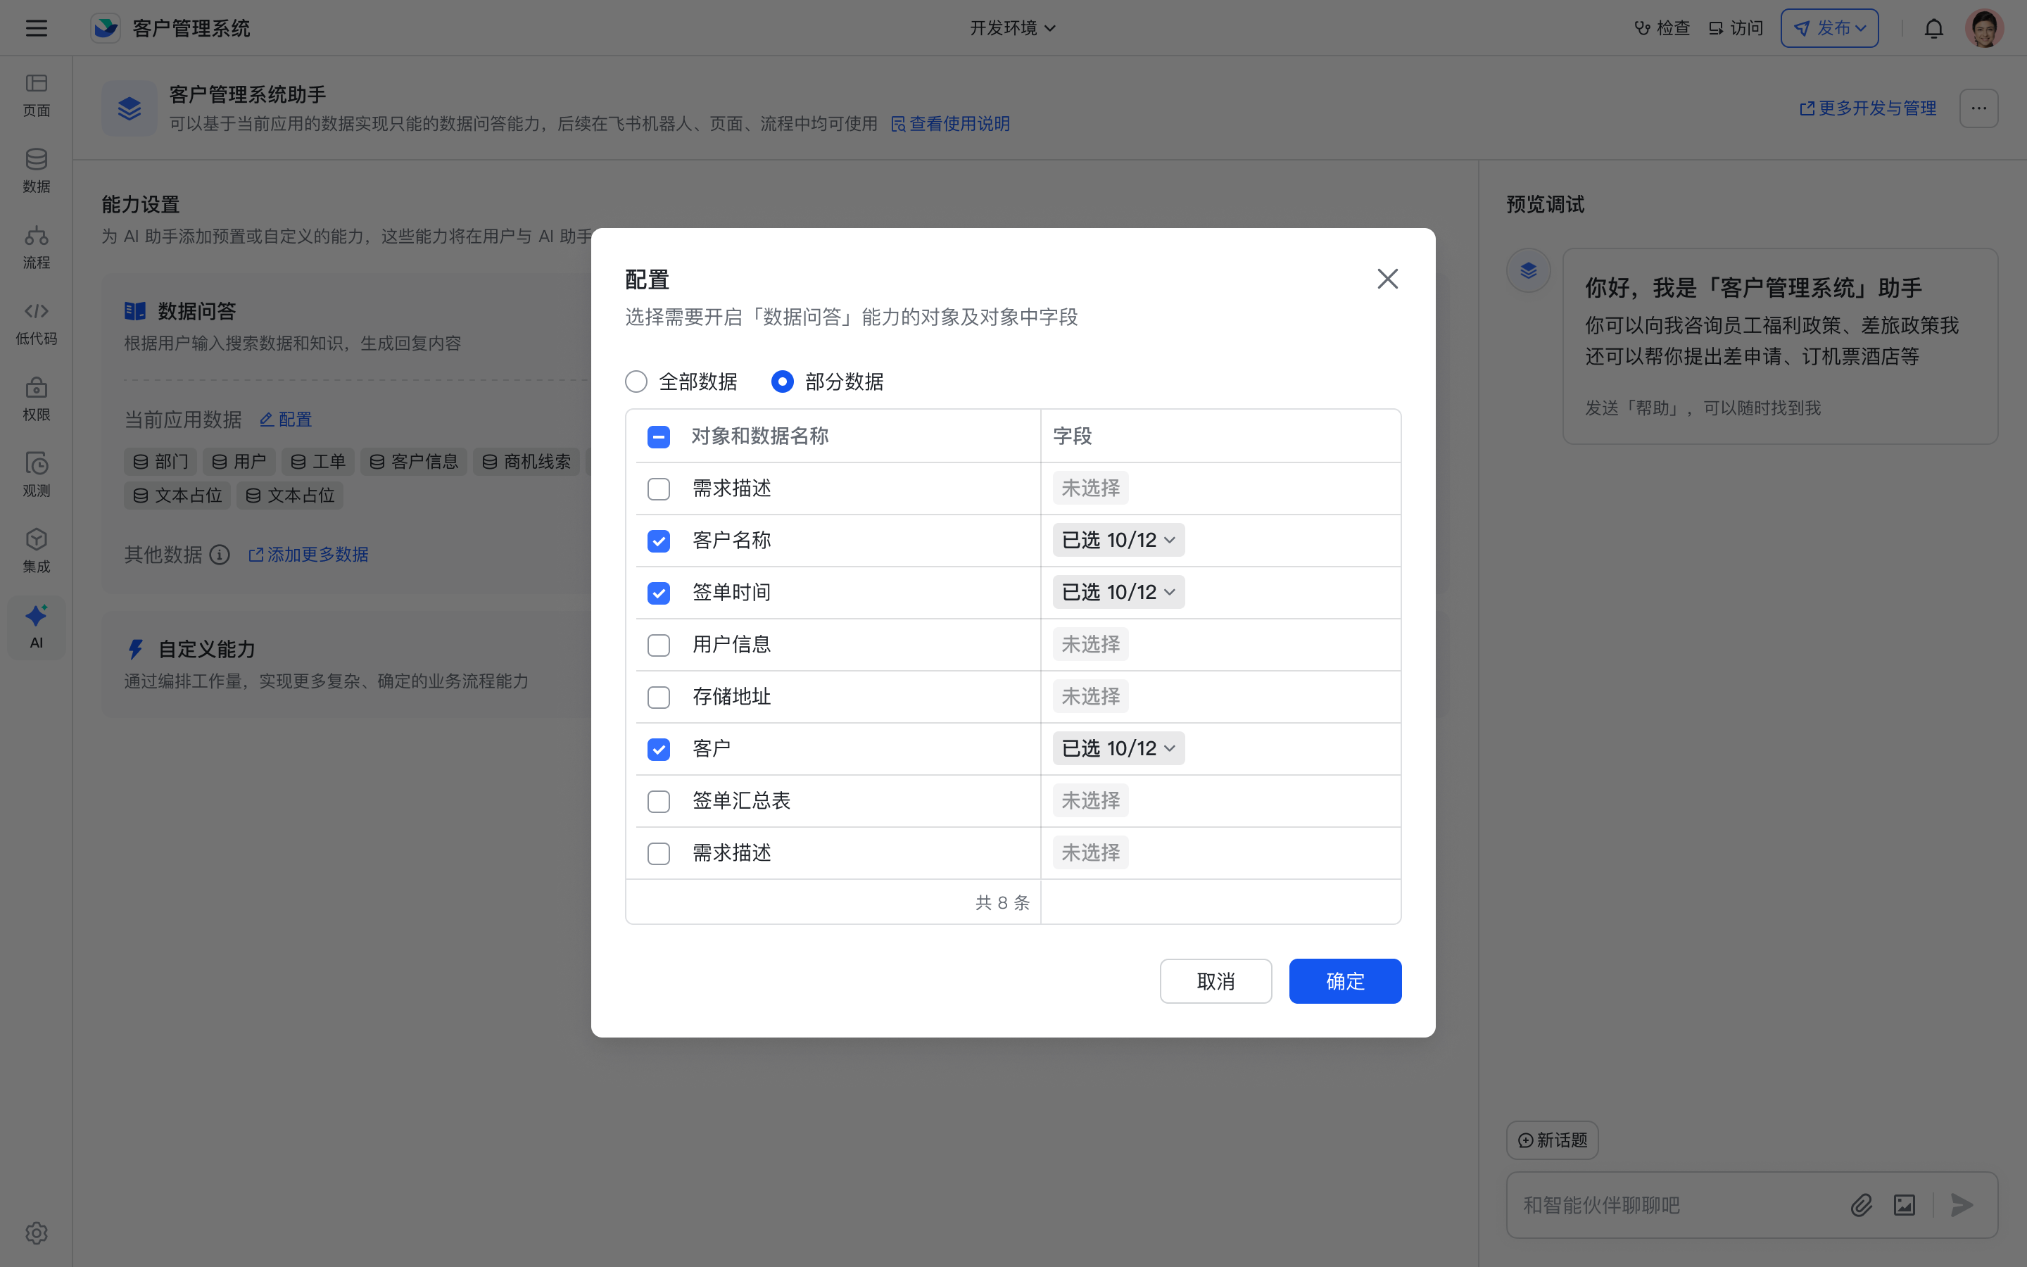Open the 集成 sidebar section
2027x1267 pixels.
click(x=36, y=551)
